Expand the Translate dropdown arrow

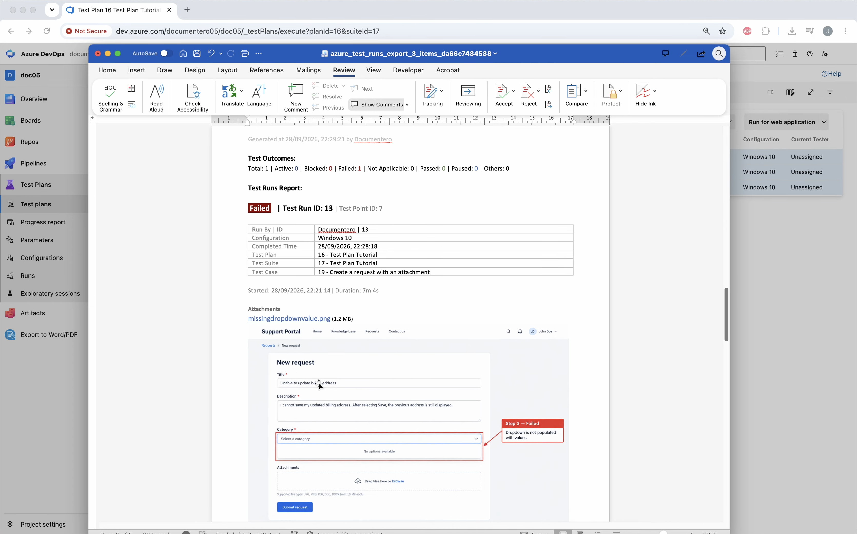click(241, 91)
